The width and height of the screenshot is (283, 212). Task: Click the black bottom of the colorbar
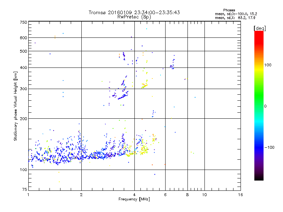pyautogui.click(x=259, y=178)
